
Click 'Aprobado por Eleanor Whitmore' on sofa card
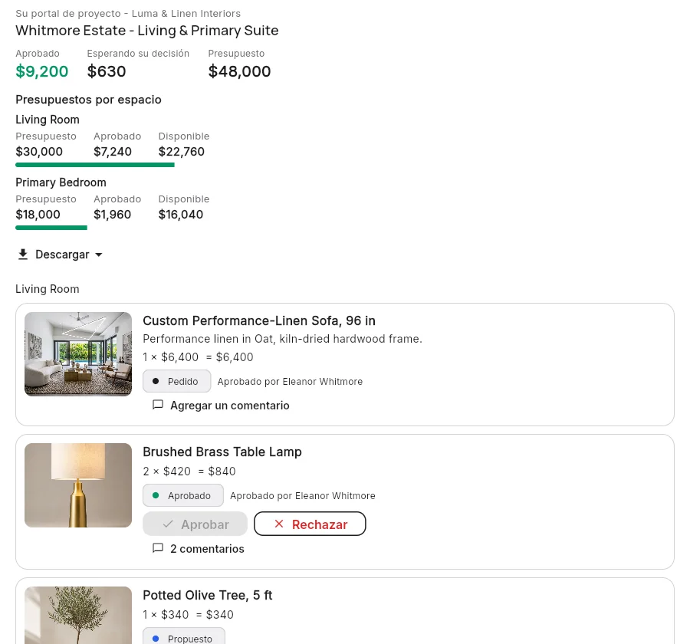click(x=290, y=381)
